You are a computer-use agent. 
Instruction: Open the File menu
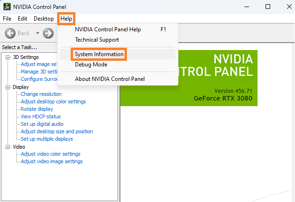click(7, 19)
